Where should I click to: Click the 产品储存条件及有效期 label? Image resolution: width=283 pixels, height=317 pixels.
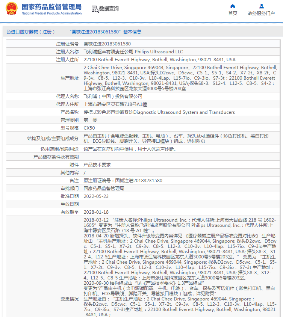(x=56, y=157)
